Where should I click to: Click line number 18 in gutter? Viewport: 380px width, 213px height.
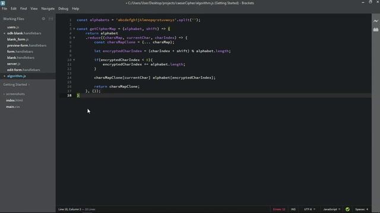pos(69,95)
